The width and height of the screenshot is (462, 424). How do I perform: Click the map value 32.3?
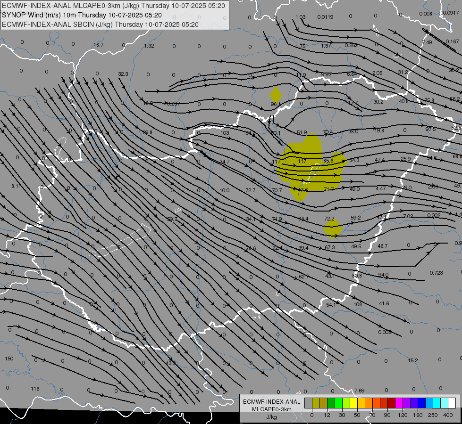pyautogui.click(x=123, y=74)
